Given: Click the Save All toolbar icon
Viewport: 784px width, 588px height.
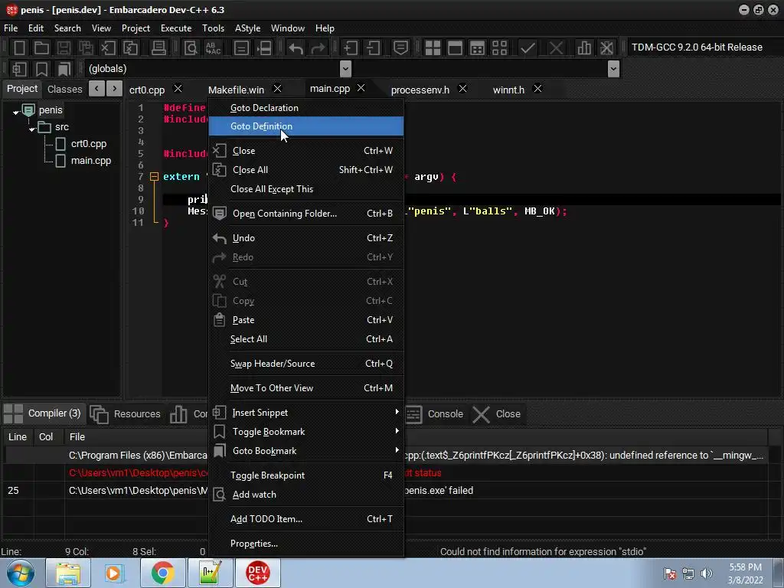Looking at the screenshot, I should tap(86, 47).
